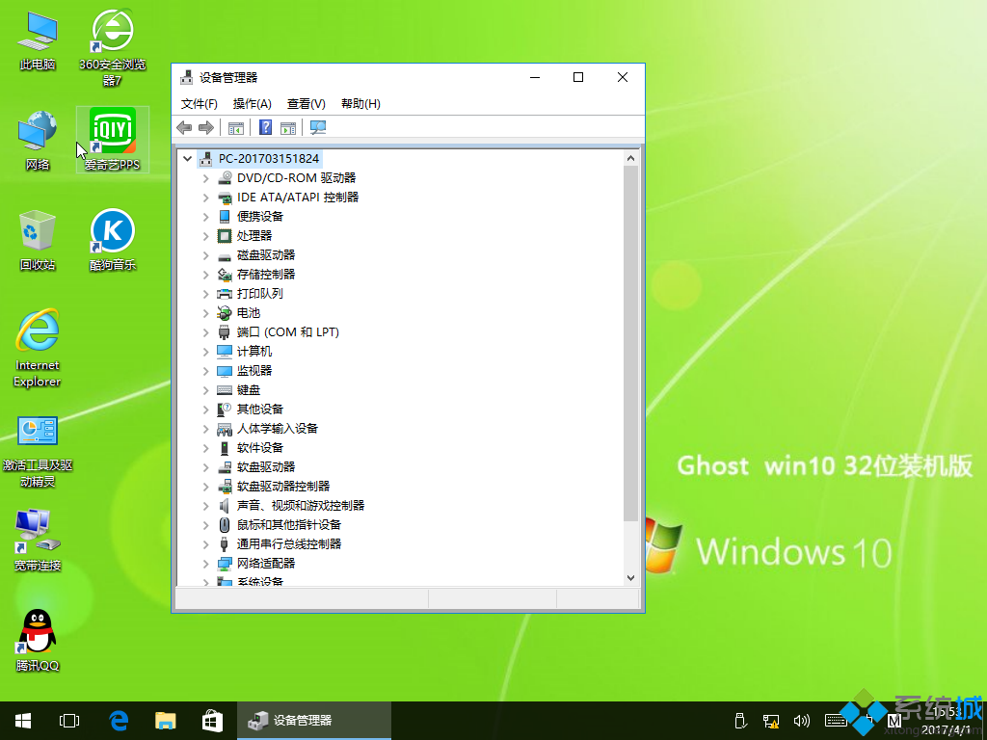Click the Back arrow toolbar icon
This screenshot has height=740, width=987.
(x=184, y=128)
